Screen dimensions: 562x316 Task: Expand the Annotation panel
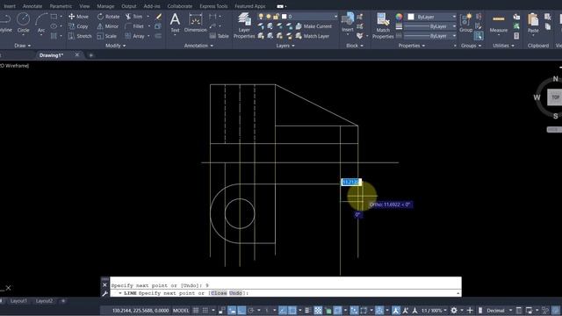pyautogui.click(x=198, y=46)
